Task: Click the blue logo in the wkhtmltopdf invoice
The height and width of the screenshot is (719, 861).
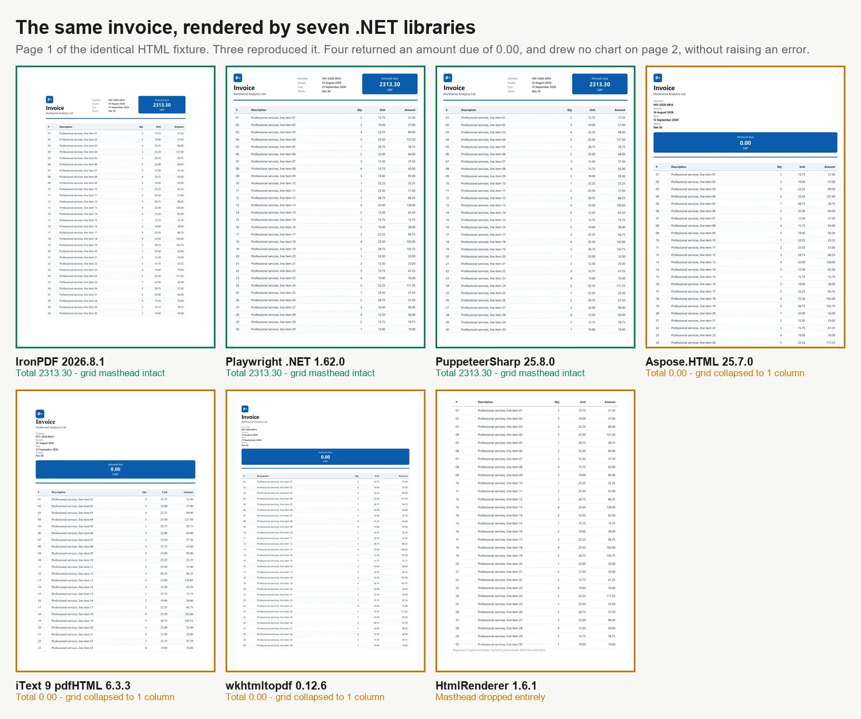Action: coord(246,410)
